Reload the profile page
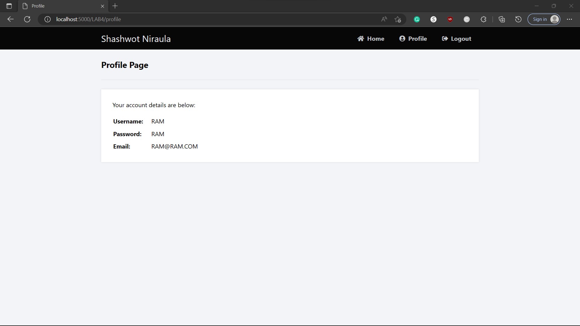 tap(27, 19)
